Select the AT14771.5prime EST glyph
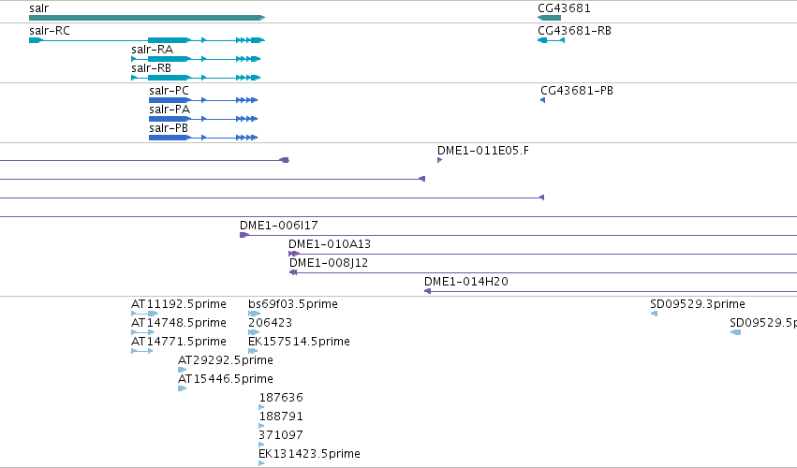The image size is (797, 468). tap(141, 351)
